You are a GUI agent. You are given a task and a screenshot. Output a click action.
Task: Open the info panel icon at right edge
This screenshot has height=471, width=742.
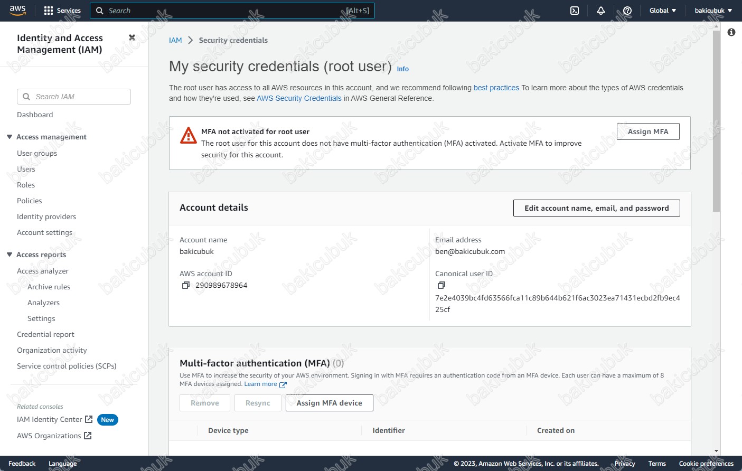click(x=731, y=32)
